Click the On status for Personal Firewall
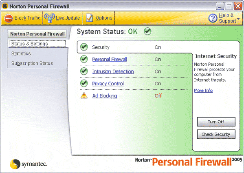This screenshot has width=244, height=173. [x=158, y=60]
